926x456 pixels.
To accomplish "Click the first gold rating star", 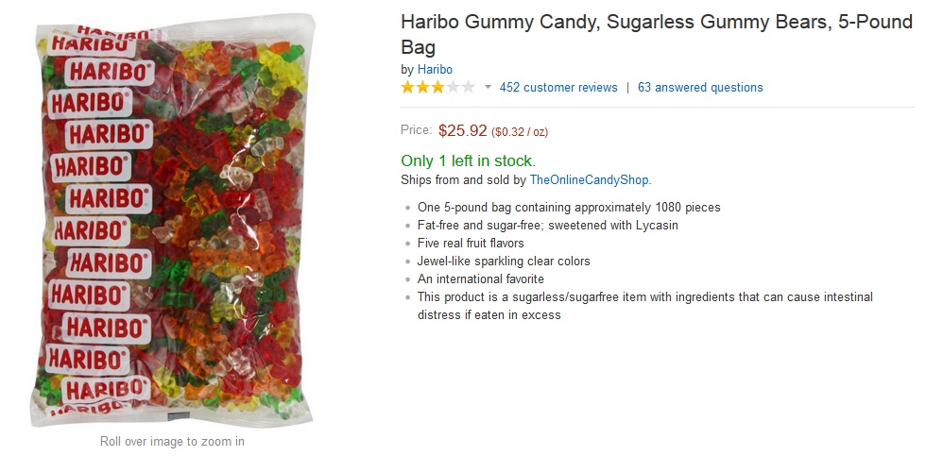I will pyautogui.click(x=408, y=87).
